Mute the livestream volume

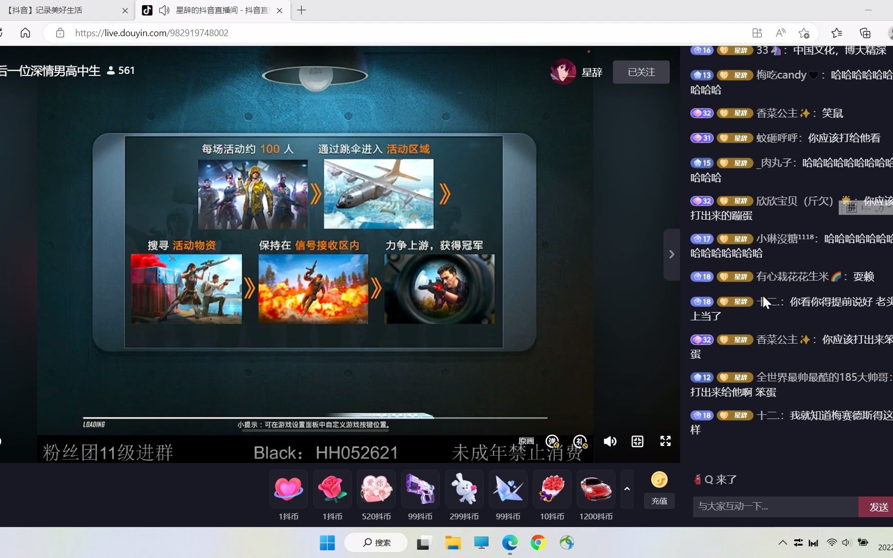click(610, 441)
